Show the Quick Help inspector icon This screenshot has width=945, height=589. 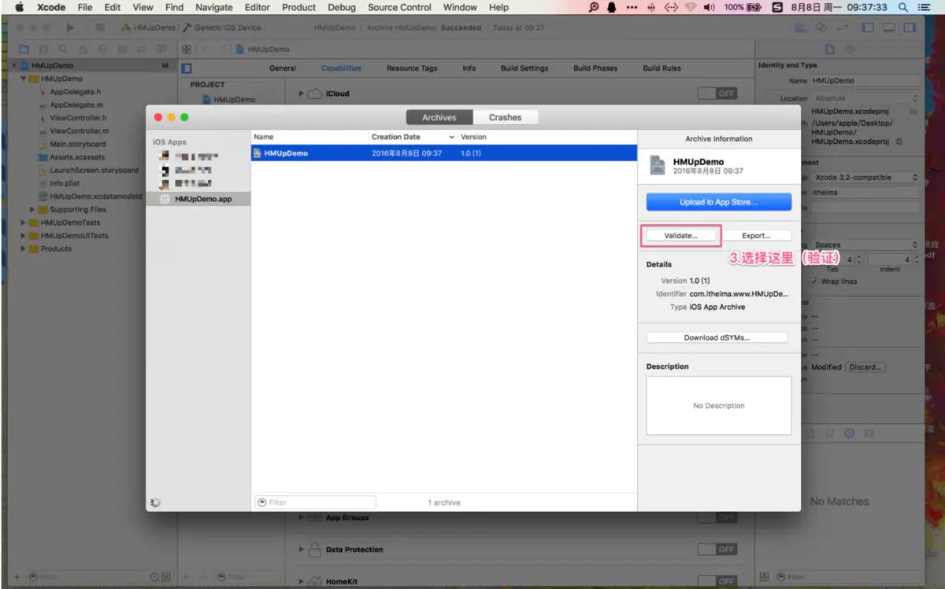(850, 49)
